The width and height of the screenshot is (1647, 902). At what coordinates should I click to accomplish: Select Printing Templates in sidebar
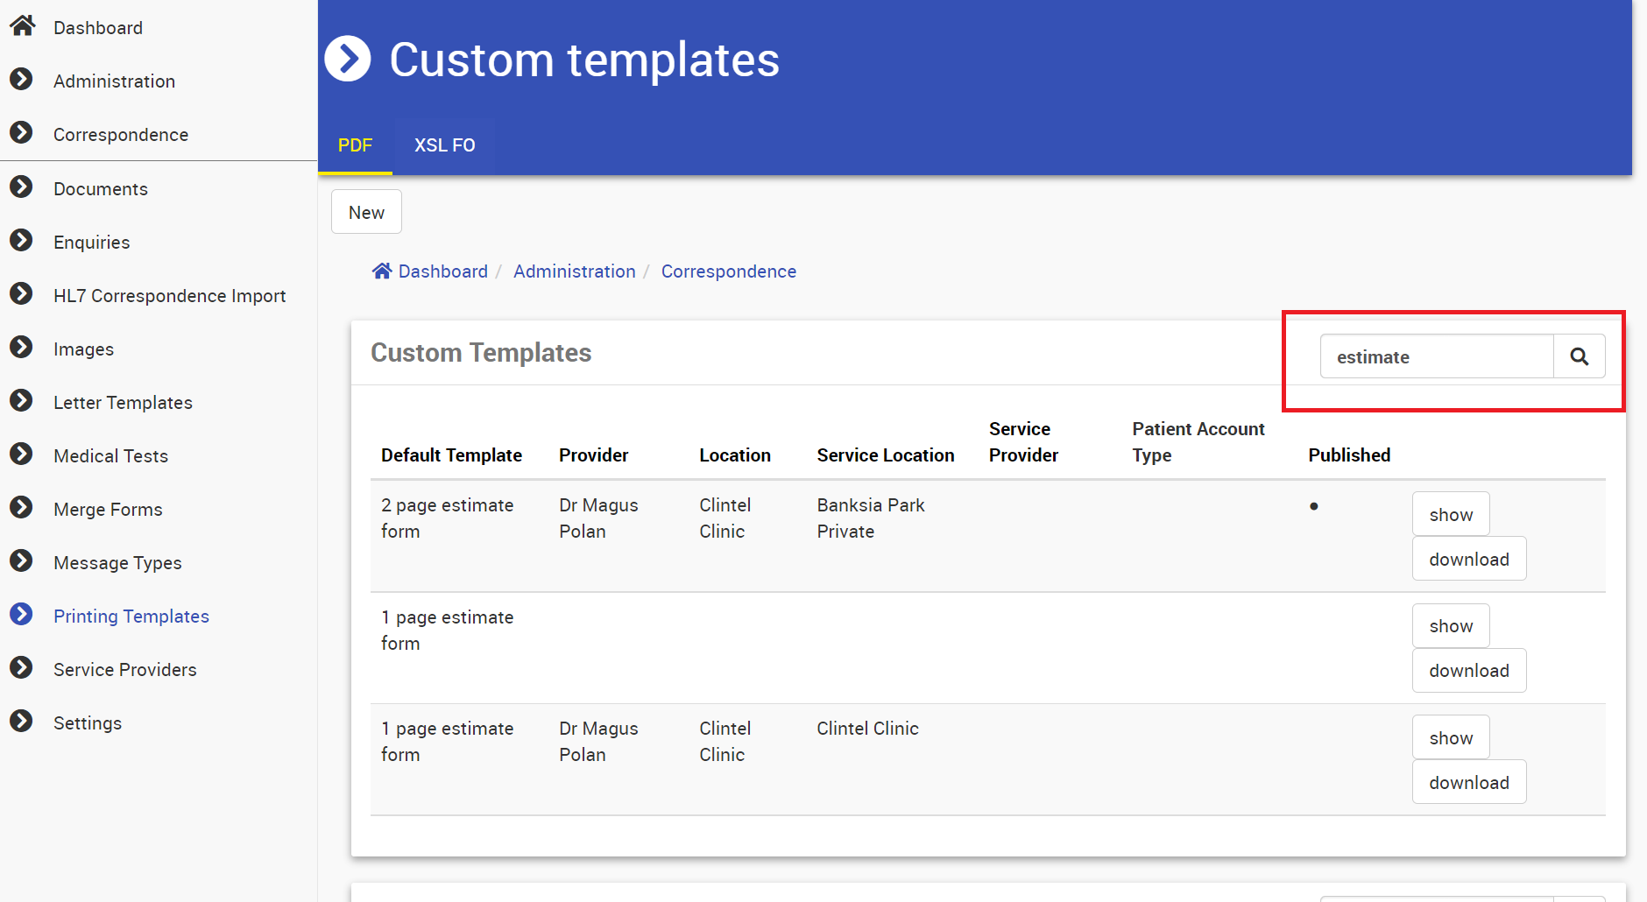131,617
